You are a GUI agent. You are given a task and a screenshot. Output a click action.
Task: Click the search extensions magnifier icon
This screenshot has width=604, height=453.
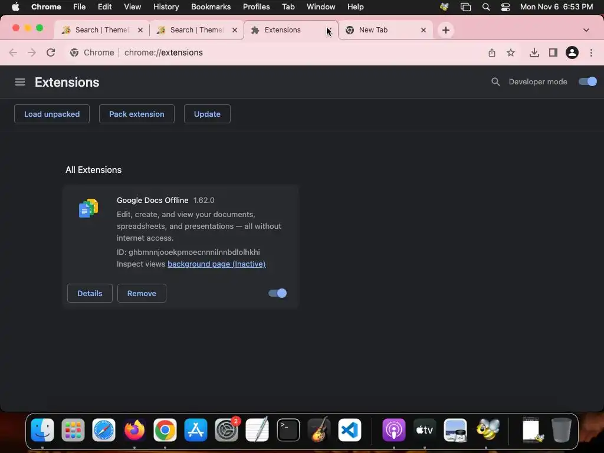click(495, 81)
